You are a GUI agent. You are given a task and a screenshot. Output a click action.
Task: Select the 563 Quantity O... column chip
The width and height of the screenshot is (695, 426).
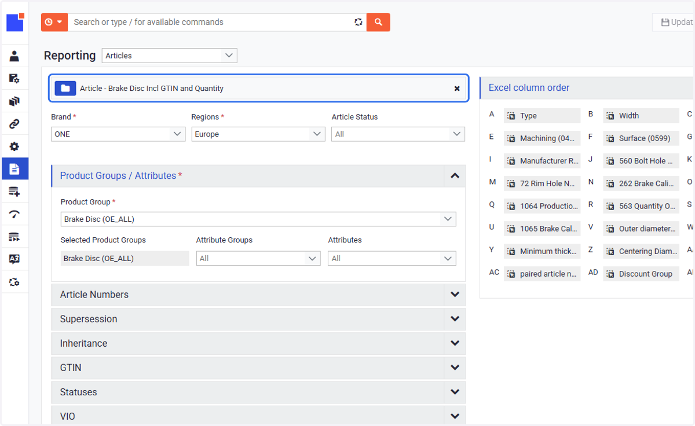pos(641,206)
